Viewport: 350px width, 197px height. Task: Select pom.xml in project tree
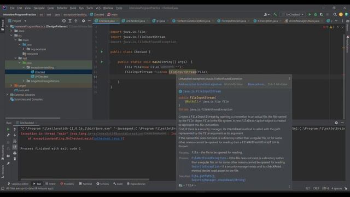coord(24,90)
